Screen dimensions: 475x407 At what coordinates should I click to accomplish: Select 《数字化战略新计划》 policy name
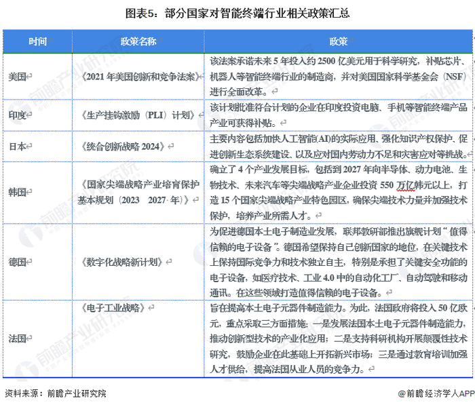[122, 262]
